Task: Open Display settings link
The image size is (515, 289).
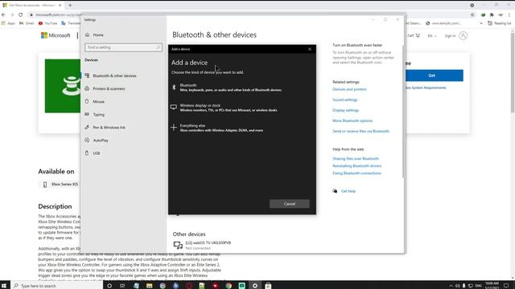Action: coord(345,111)
